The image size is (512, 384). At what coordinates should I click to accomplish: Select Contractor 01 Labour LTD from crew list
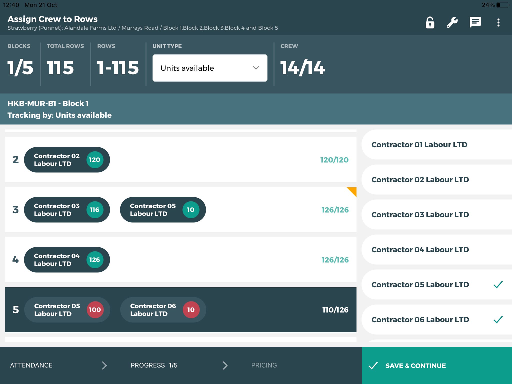pos(419,144)
